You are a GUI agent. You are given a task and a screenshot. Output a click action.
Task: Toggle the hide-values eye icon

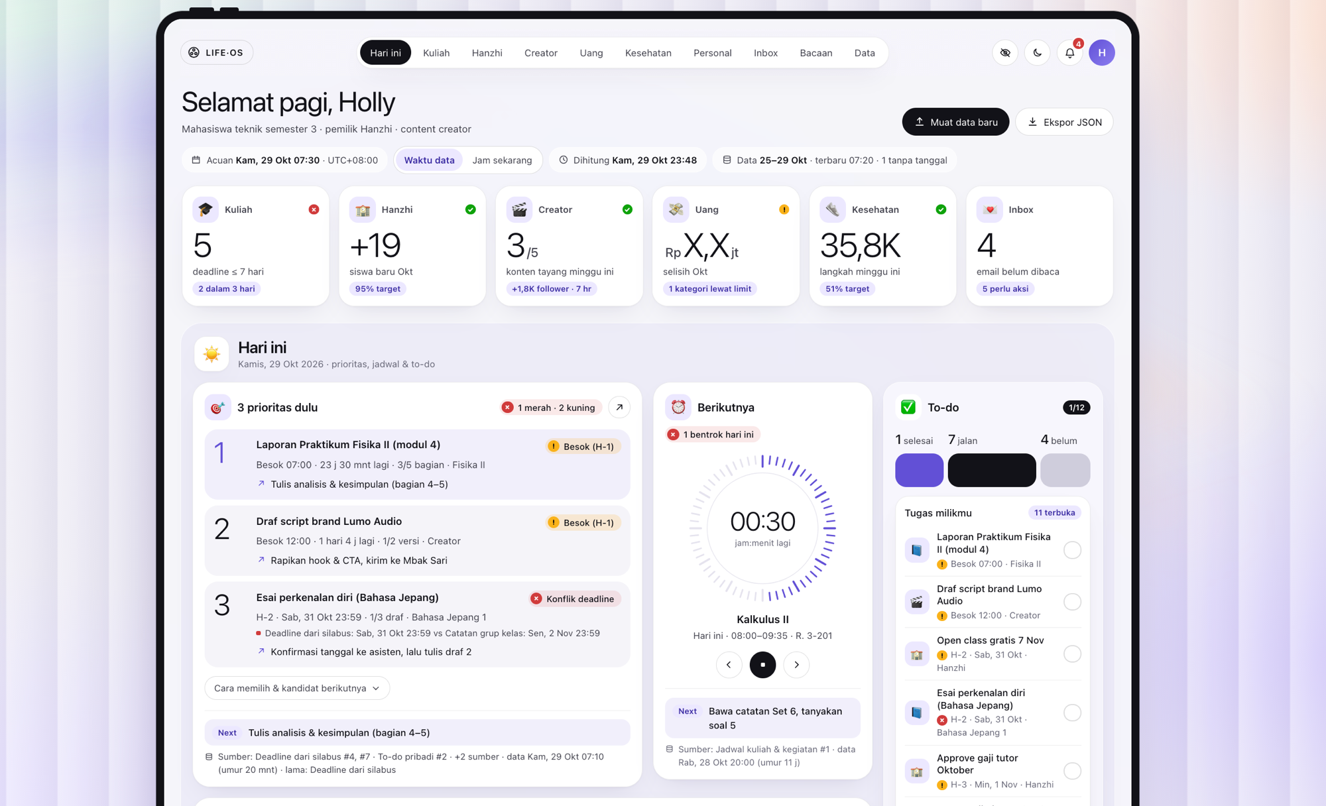1005,53
